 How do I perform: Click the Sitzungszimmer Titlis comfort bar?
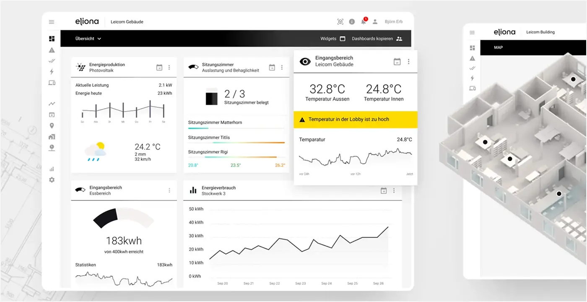pyautogui.click(x=236, y=143)
